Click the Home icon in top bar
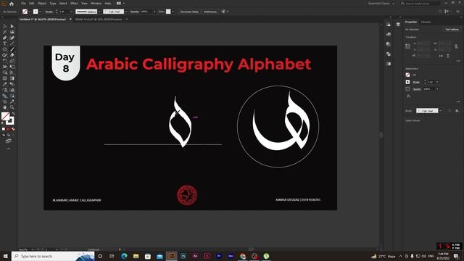The height and width of the screenshot is (261, 464). coord(12,4)
